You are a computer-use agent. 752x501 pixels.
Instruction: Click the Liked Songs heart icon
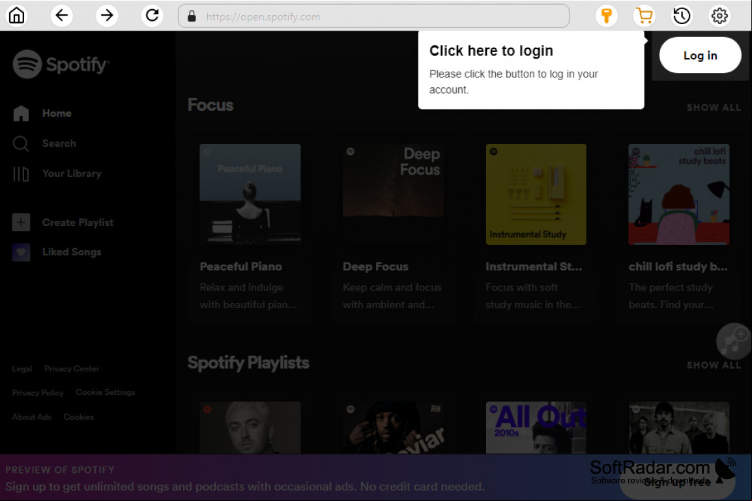[21, 252]
